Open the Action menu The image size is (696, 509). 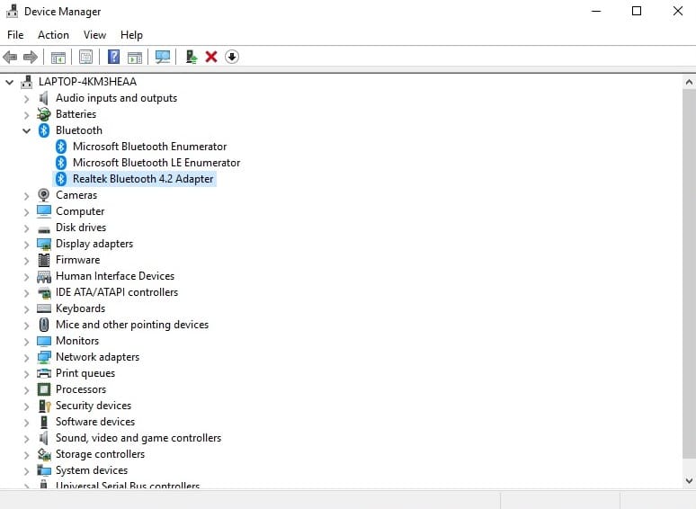point(53,35)
